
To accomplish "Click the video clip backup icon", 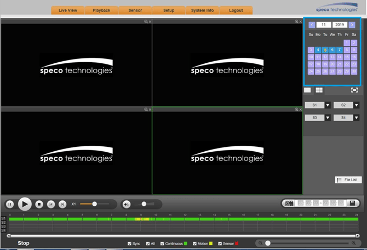I will 289,203.
